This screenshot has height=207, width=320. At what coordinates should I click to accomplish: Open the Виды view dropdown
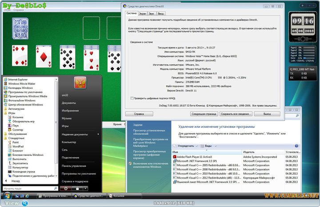(x=206, y=146)
